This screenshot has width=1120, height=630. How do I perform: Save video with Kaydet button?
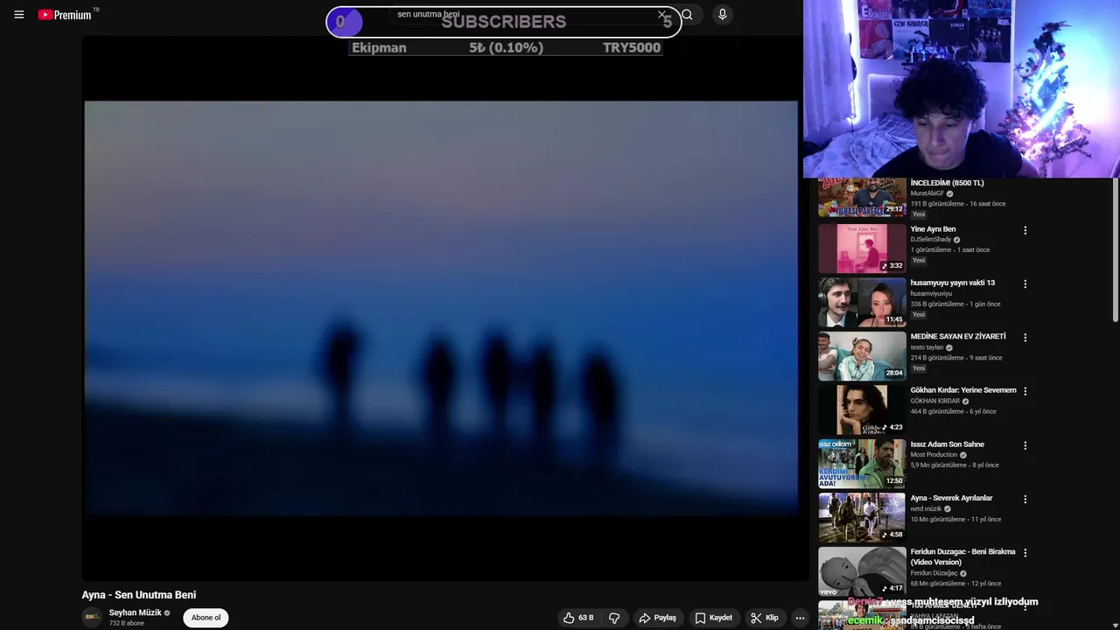tap(714, 618)
